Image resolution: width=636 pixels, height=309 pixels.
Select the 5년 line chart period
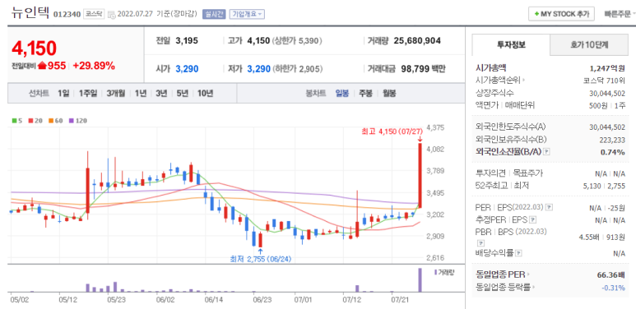pyautogui.click(x=182, y=93)
